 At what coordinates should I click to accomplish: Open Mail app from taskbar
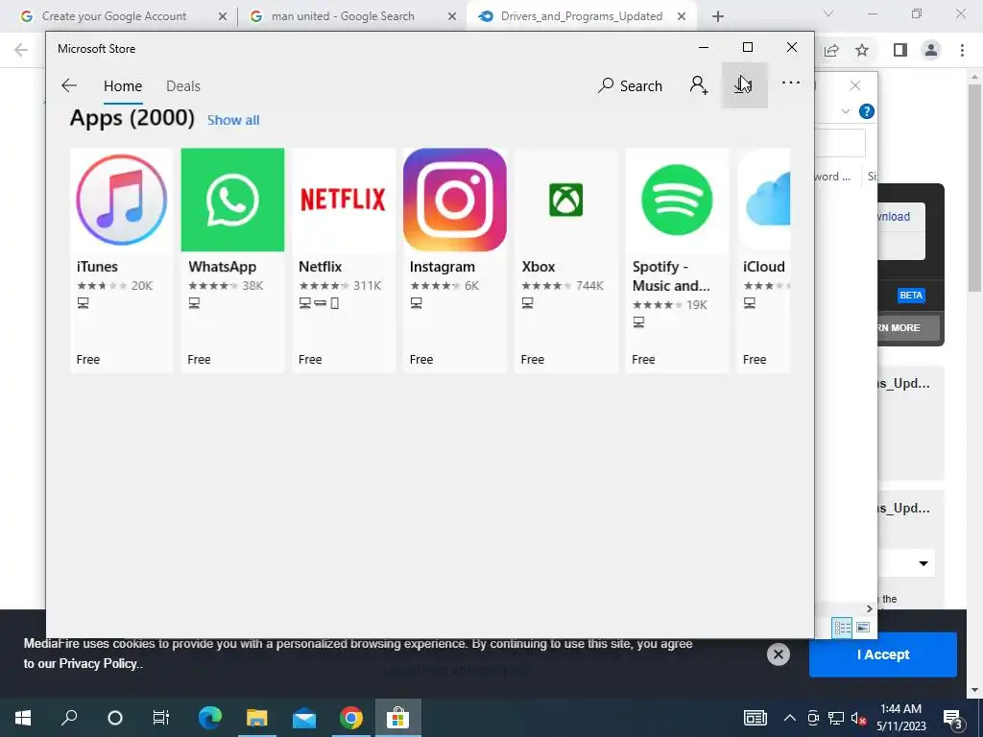304,718
